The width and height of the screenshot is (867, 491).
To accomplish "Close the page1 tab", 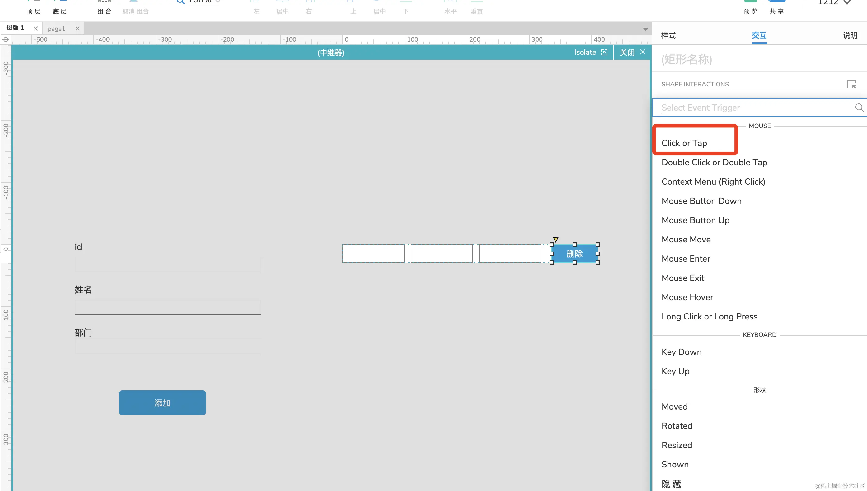I will click(x=77, y=29).
